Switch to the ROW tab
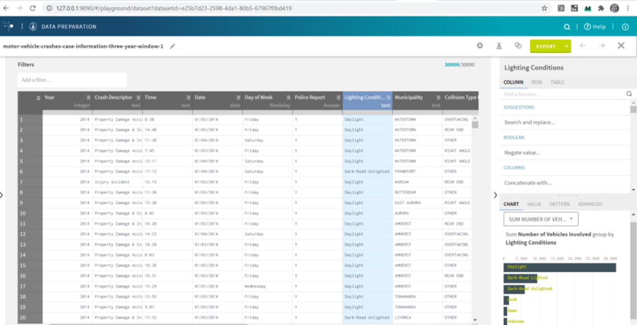This screenshot has height=325, width=637. tap(537, 82)
